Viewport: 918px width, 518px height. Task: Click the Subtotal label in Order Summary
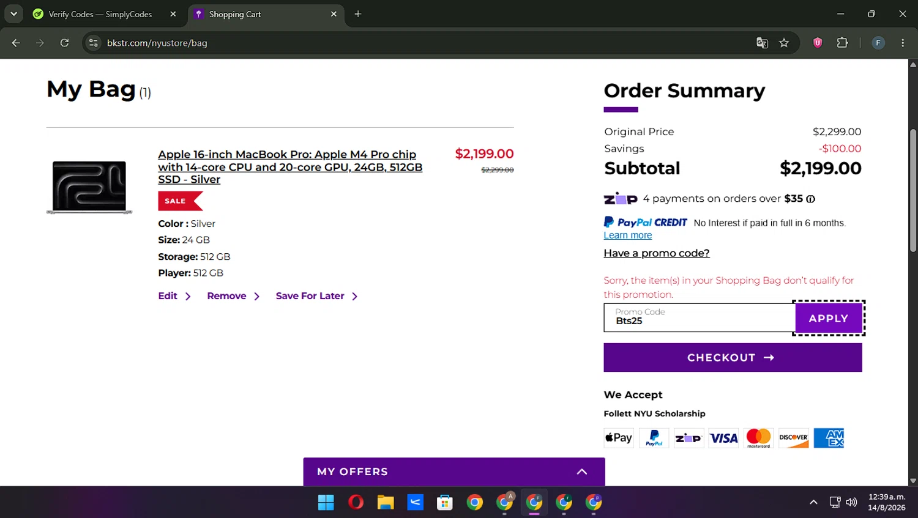pos(642,168)
